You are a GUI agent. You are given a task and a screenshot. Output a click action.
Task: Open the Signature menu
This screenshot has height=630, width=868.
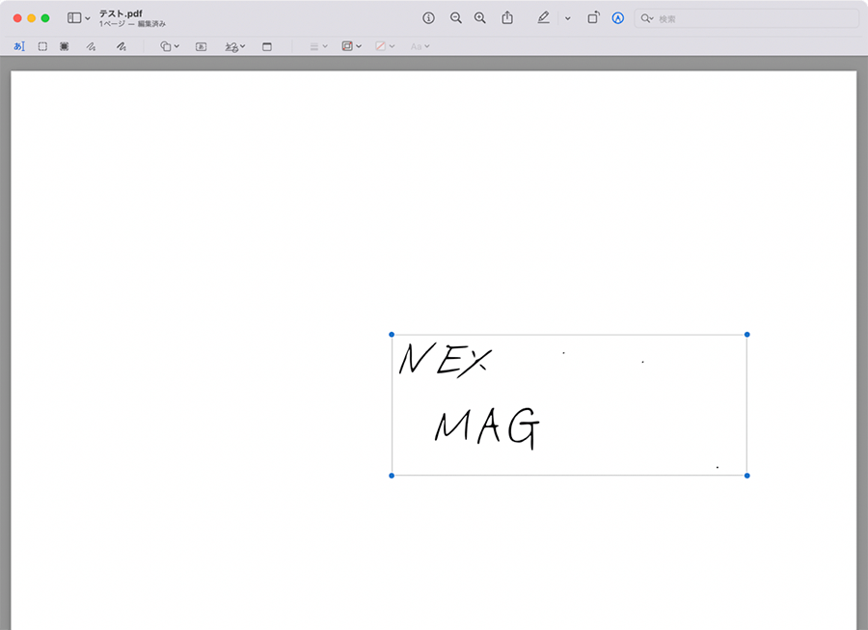[234, 46]
